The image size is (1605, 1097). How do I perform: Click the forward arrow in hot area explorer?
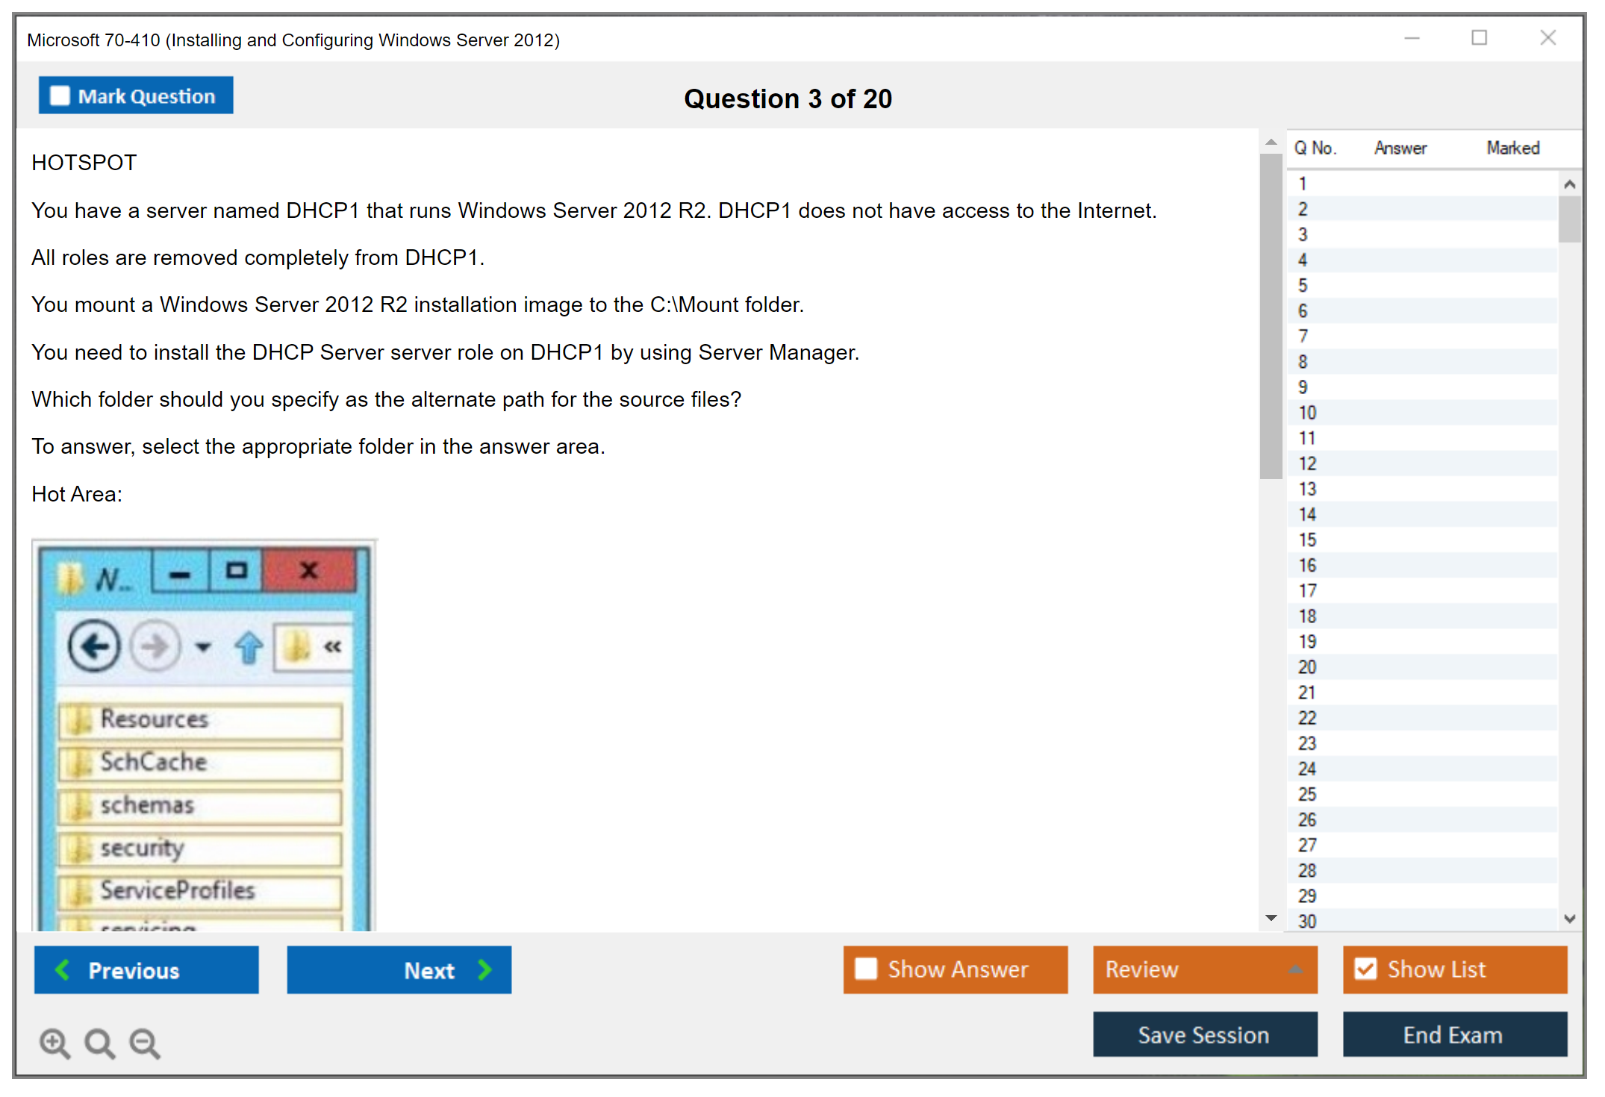click(155, 646)
